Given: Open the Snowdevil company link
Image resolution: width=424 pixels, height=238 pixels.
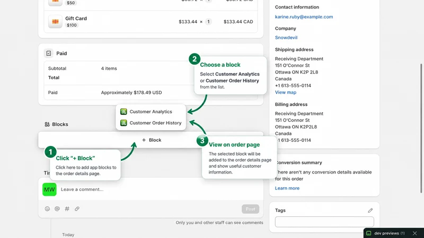Looking at the screenshot, I should coord(286,38).
